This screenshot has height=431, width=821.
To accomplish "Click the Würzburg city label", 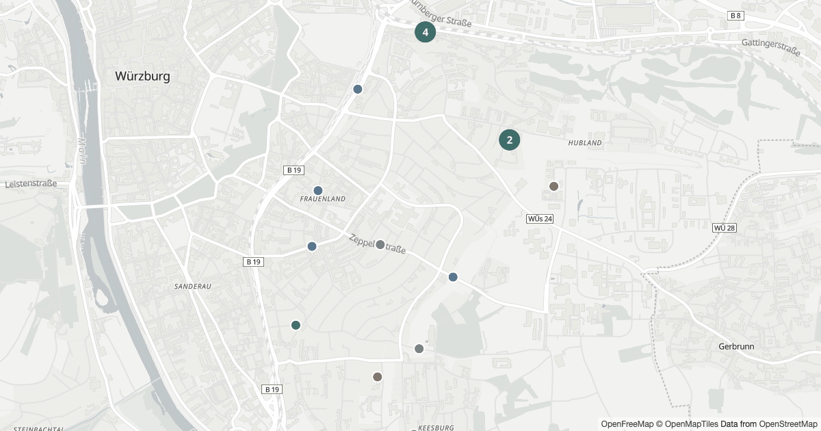I will click(142, 76).
